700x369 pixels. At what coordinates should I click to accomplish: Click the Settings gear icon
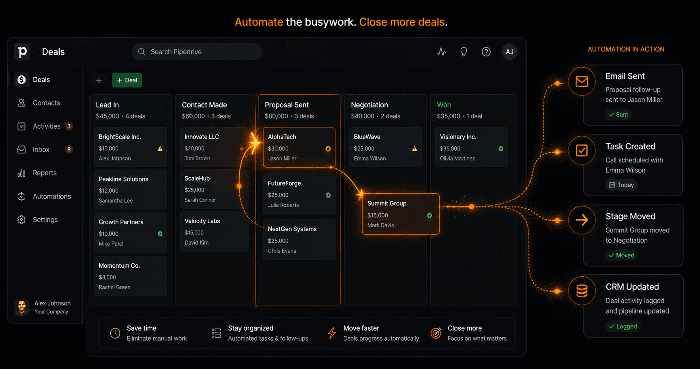click(21, 220)
